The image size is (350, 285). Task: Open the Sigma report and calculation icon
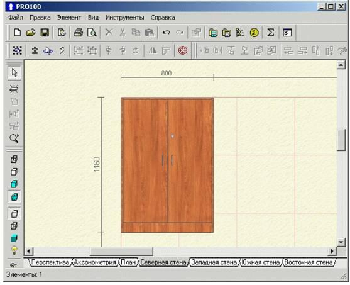(271, 33)
